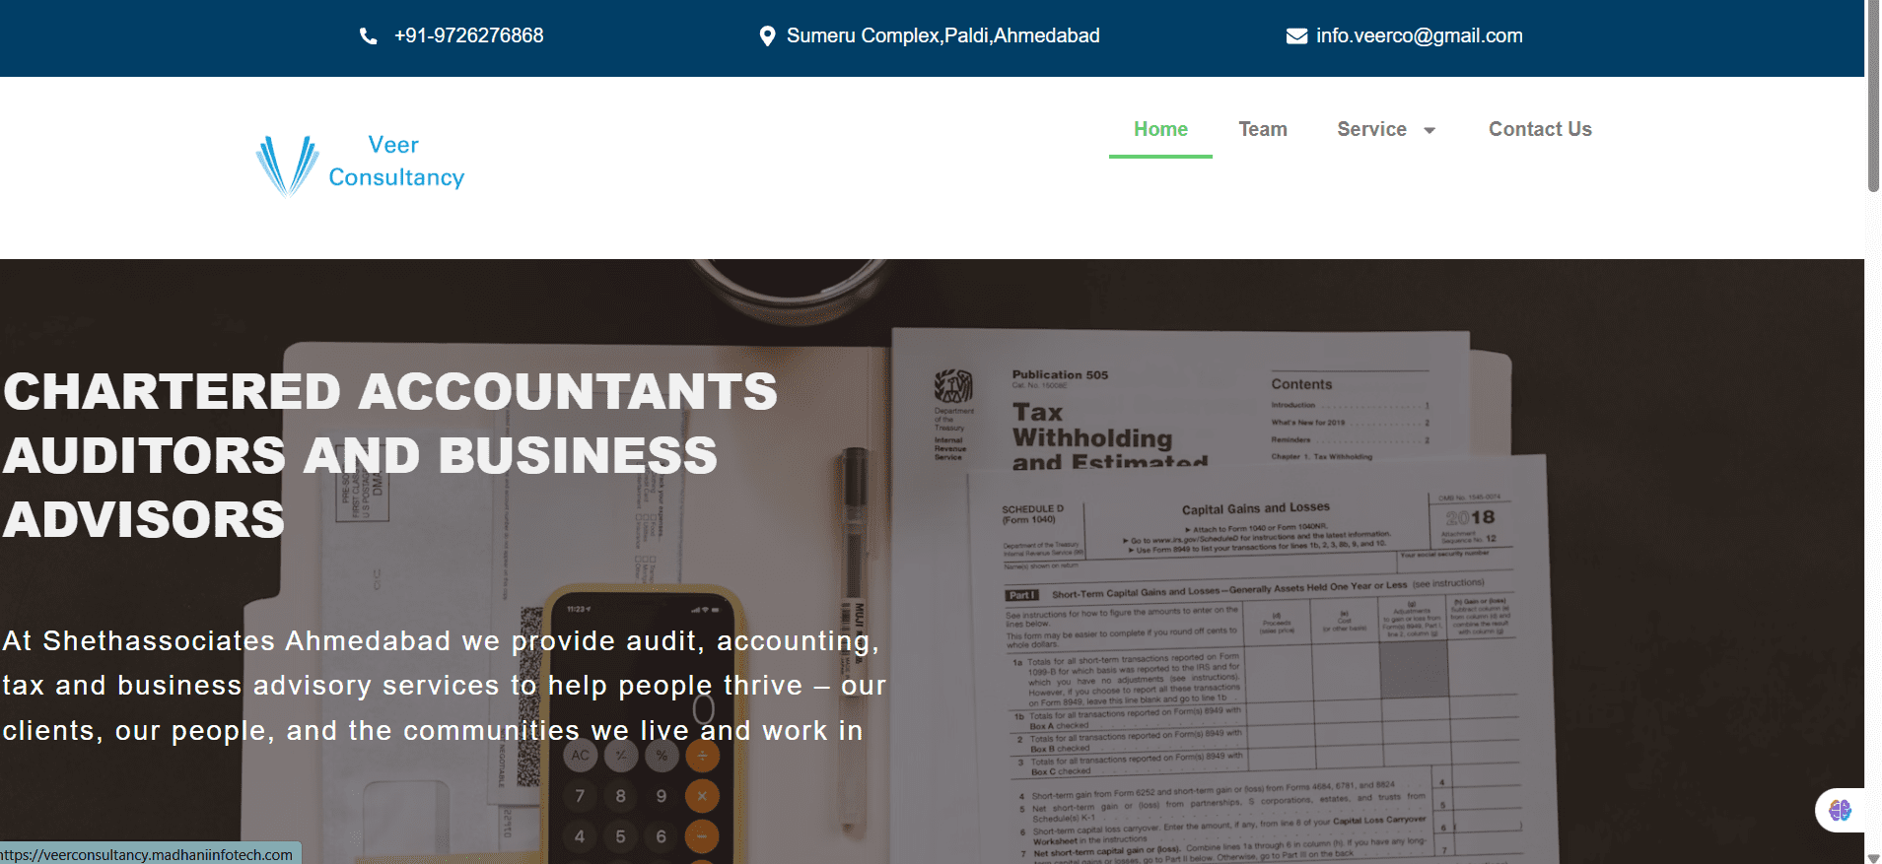The height and width of the screenshot is (864, 1882).
Task: Select the Service menu label
Action: (1370, 129)
